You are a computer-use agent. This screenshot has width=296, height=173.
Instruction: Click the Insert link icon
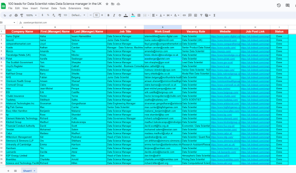click(184, 15)
